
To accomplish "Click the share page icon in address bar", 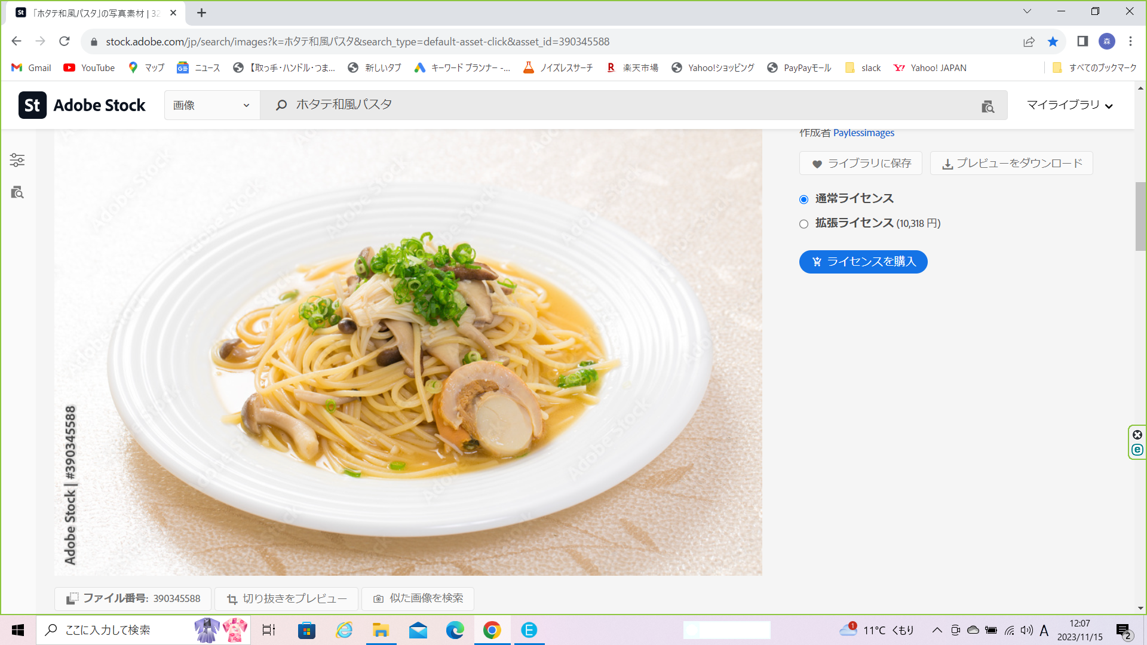I will point(1029,41).
